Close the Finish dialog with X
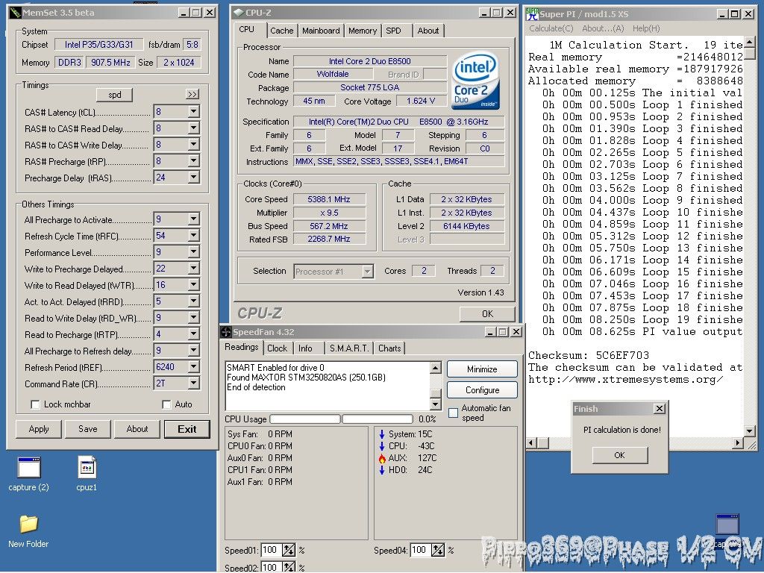 point(660,409)
